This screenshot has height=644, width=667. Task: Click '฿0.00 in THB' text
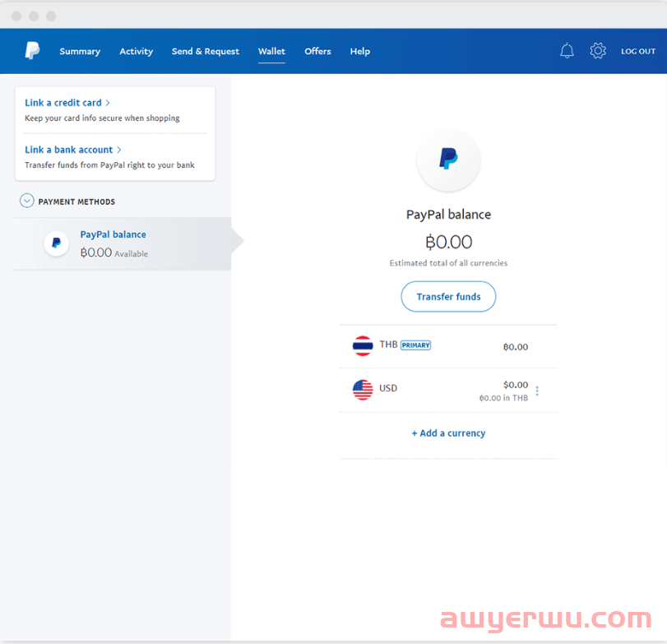coord(503,398)
